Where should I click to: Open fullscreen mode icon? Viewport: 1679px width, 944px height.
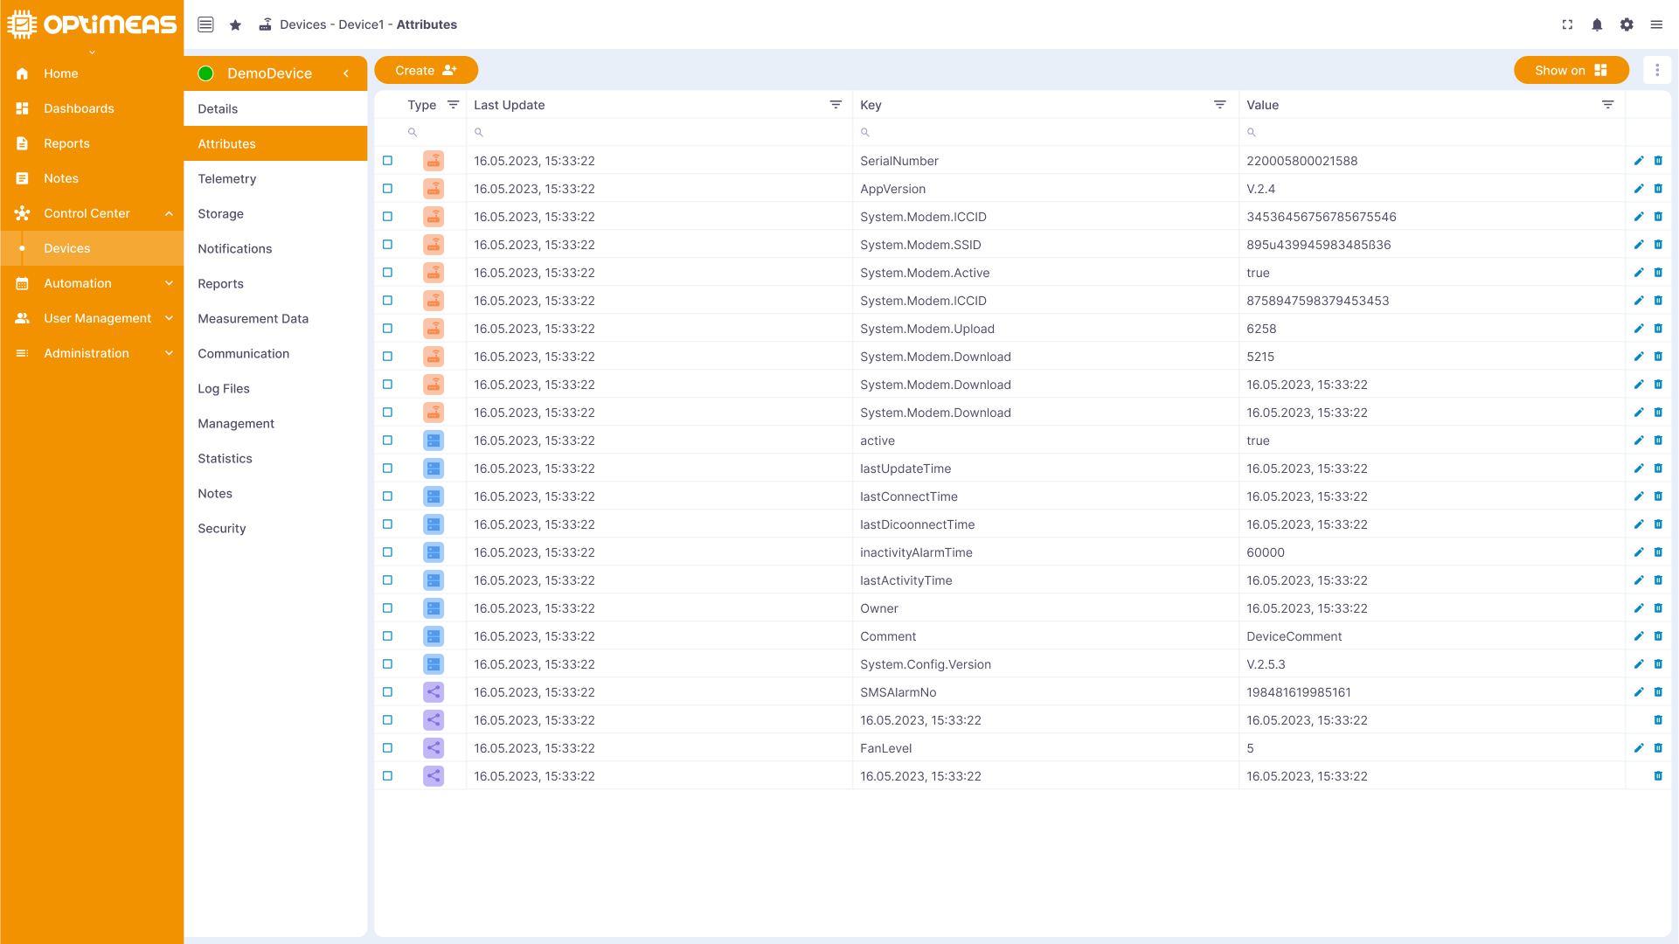click(1567, 24)
